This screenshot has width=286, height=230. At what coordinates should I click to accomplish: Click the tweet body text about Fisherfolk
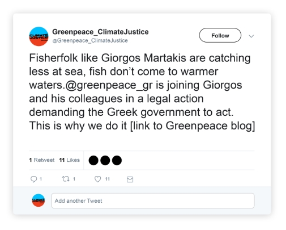pos(142,91)
